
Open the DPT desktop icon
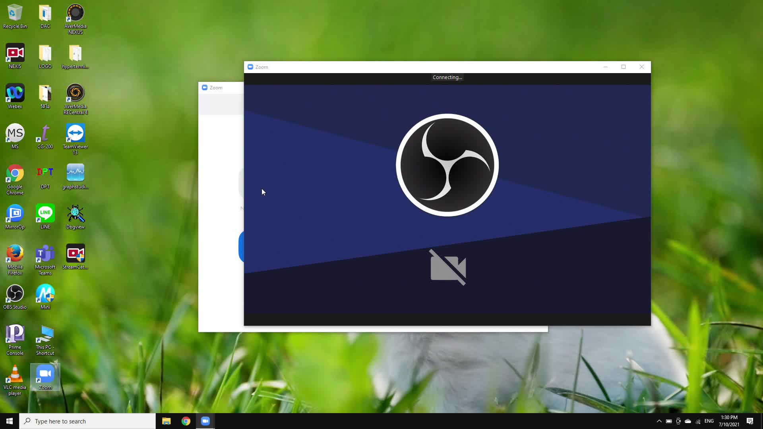[45, 176]
